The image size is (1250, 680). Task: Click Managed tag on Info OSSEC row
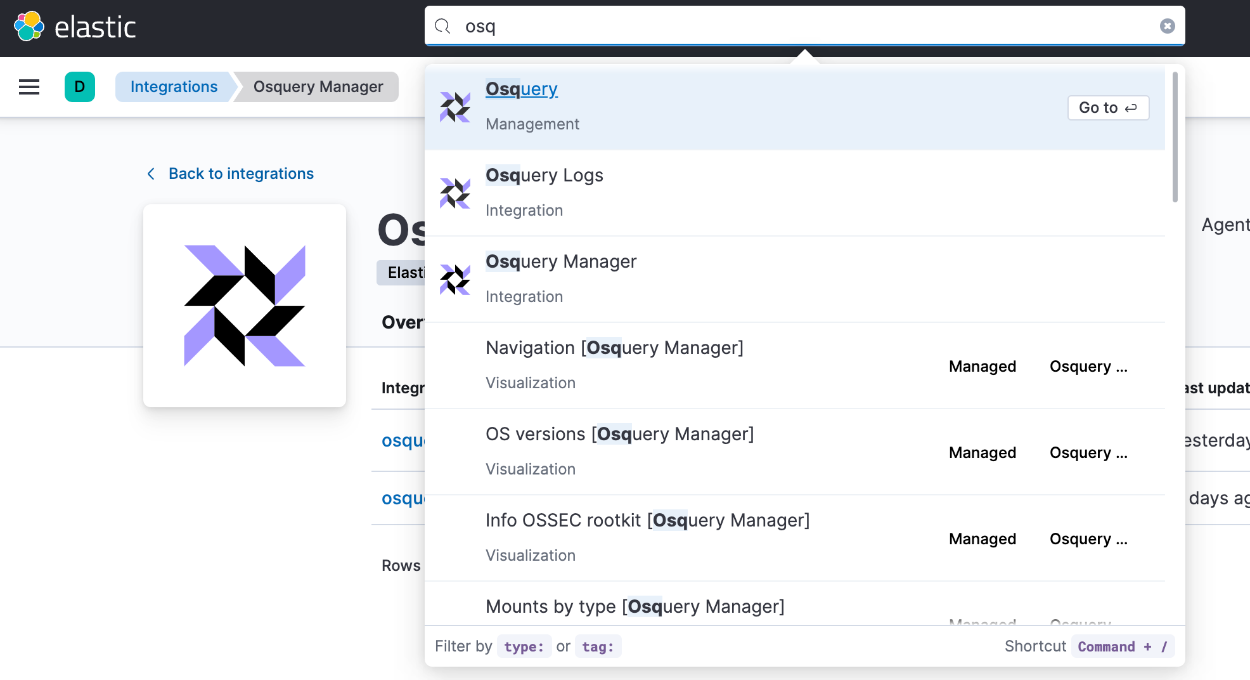coord(983,539)
